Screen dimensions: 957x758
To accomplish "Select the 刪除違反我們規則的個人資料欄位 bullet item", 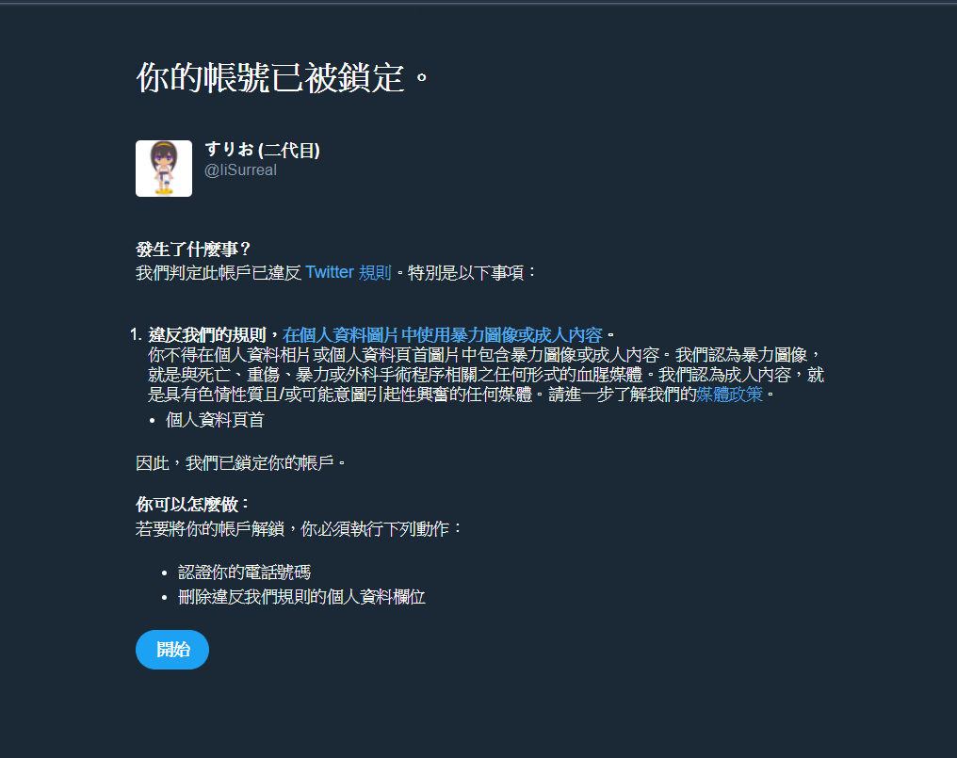I will (301, 597).
